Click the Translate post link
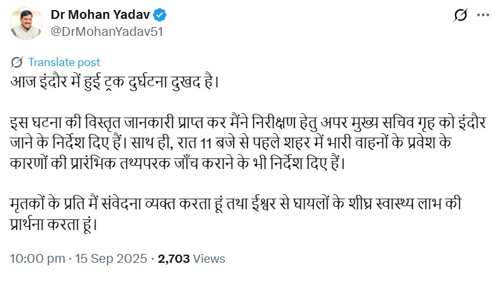This screenshot has width=496, height=281. click(x=64, y=62)
